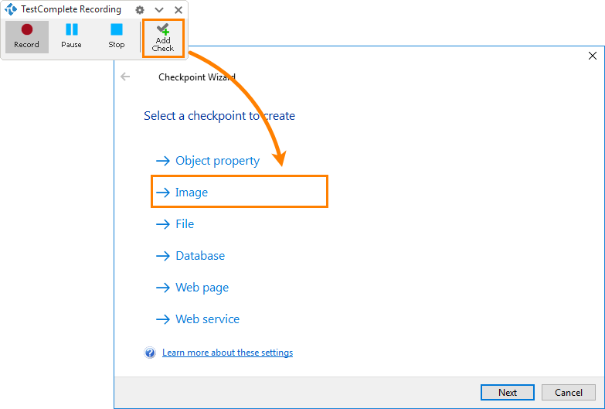Pause the TestComplete recording
This screenshot has height=409, width=605.
pyautogui.click(x=71, y=36)
